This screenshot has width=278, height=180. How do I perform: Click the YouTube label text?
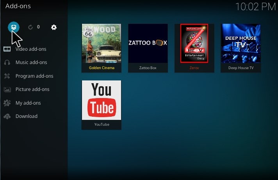point(102,125)
